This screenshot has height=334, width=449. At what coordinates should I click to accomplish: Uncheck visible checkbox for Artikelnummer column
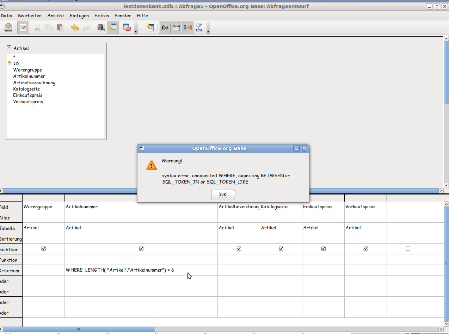click(141, 249)
